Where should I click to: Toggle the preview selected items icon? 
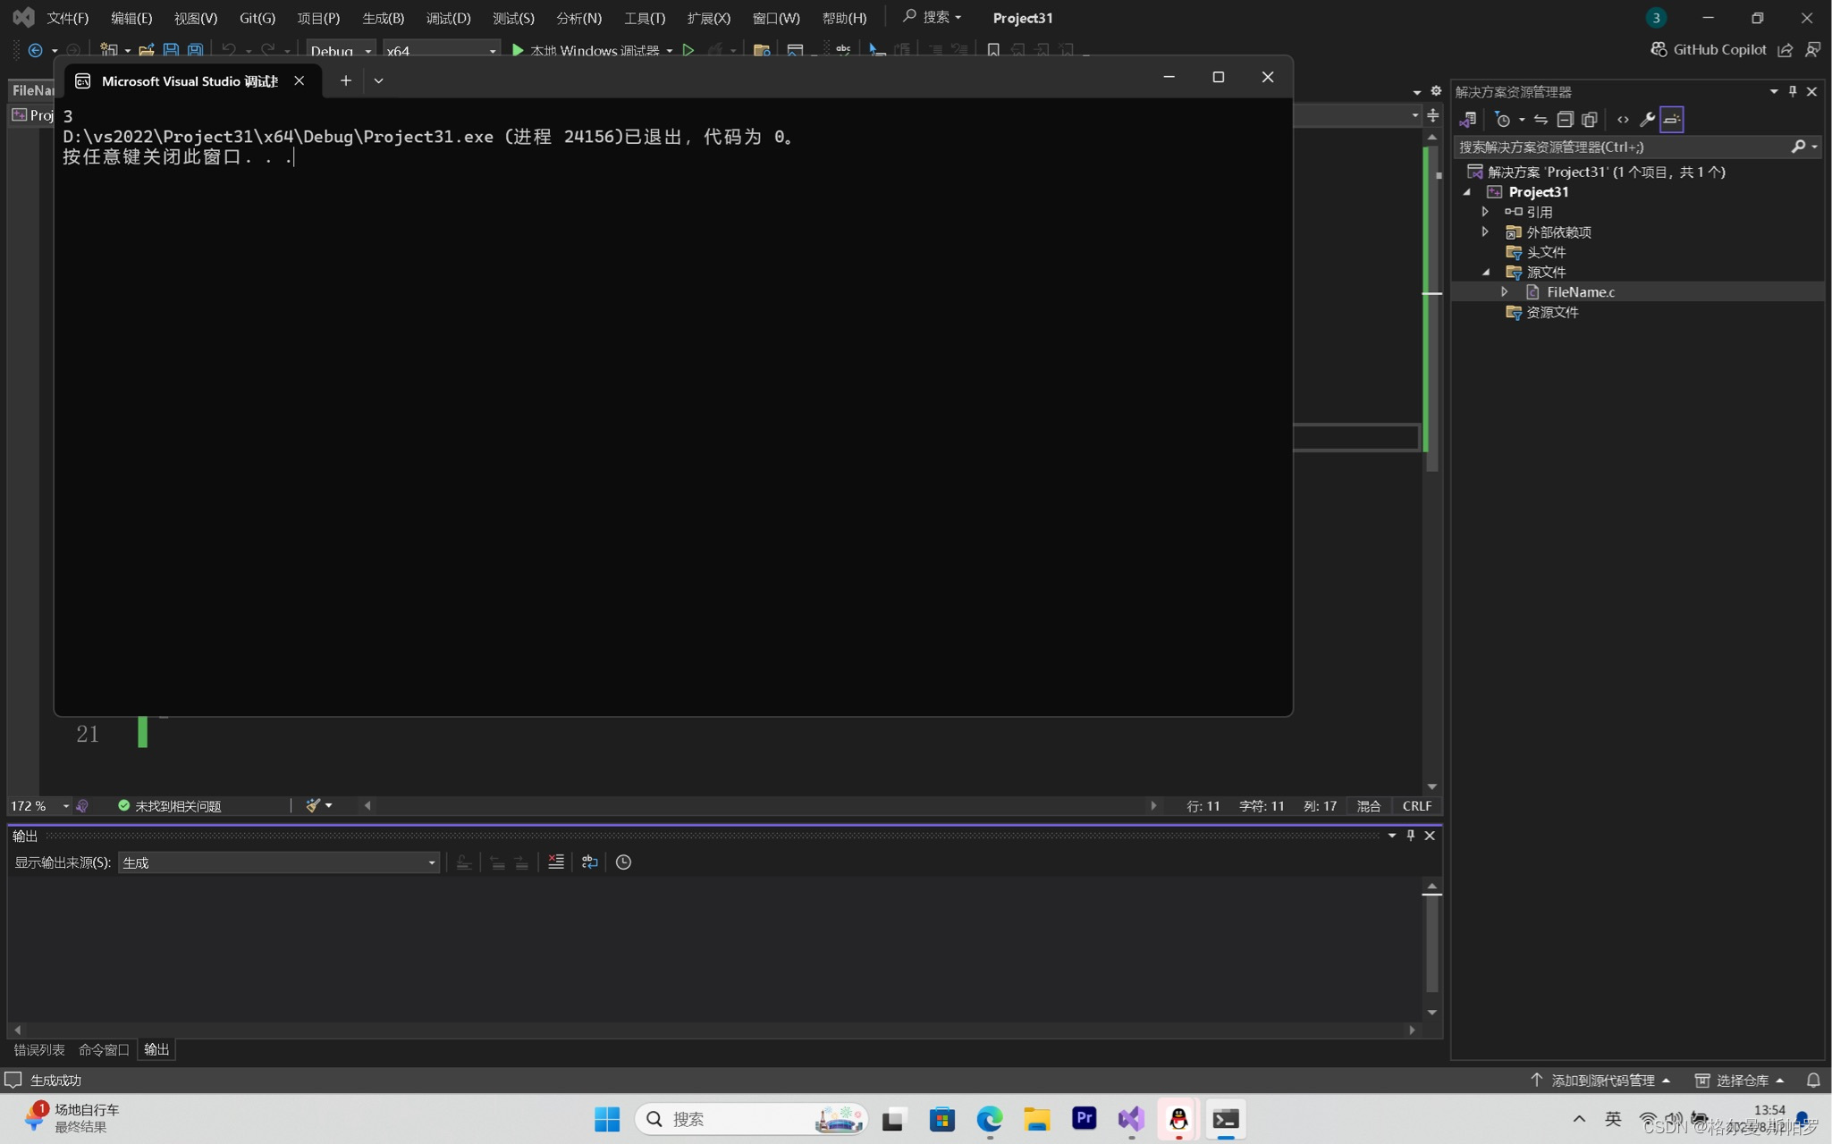click(x=1671, y=119)
